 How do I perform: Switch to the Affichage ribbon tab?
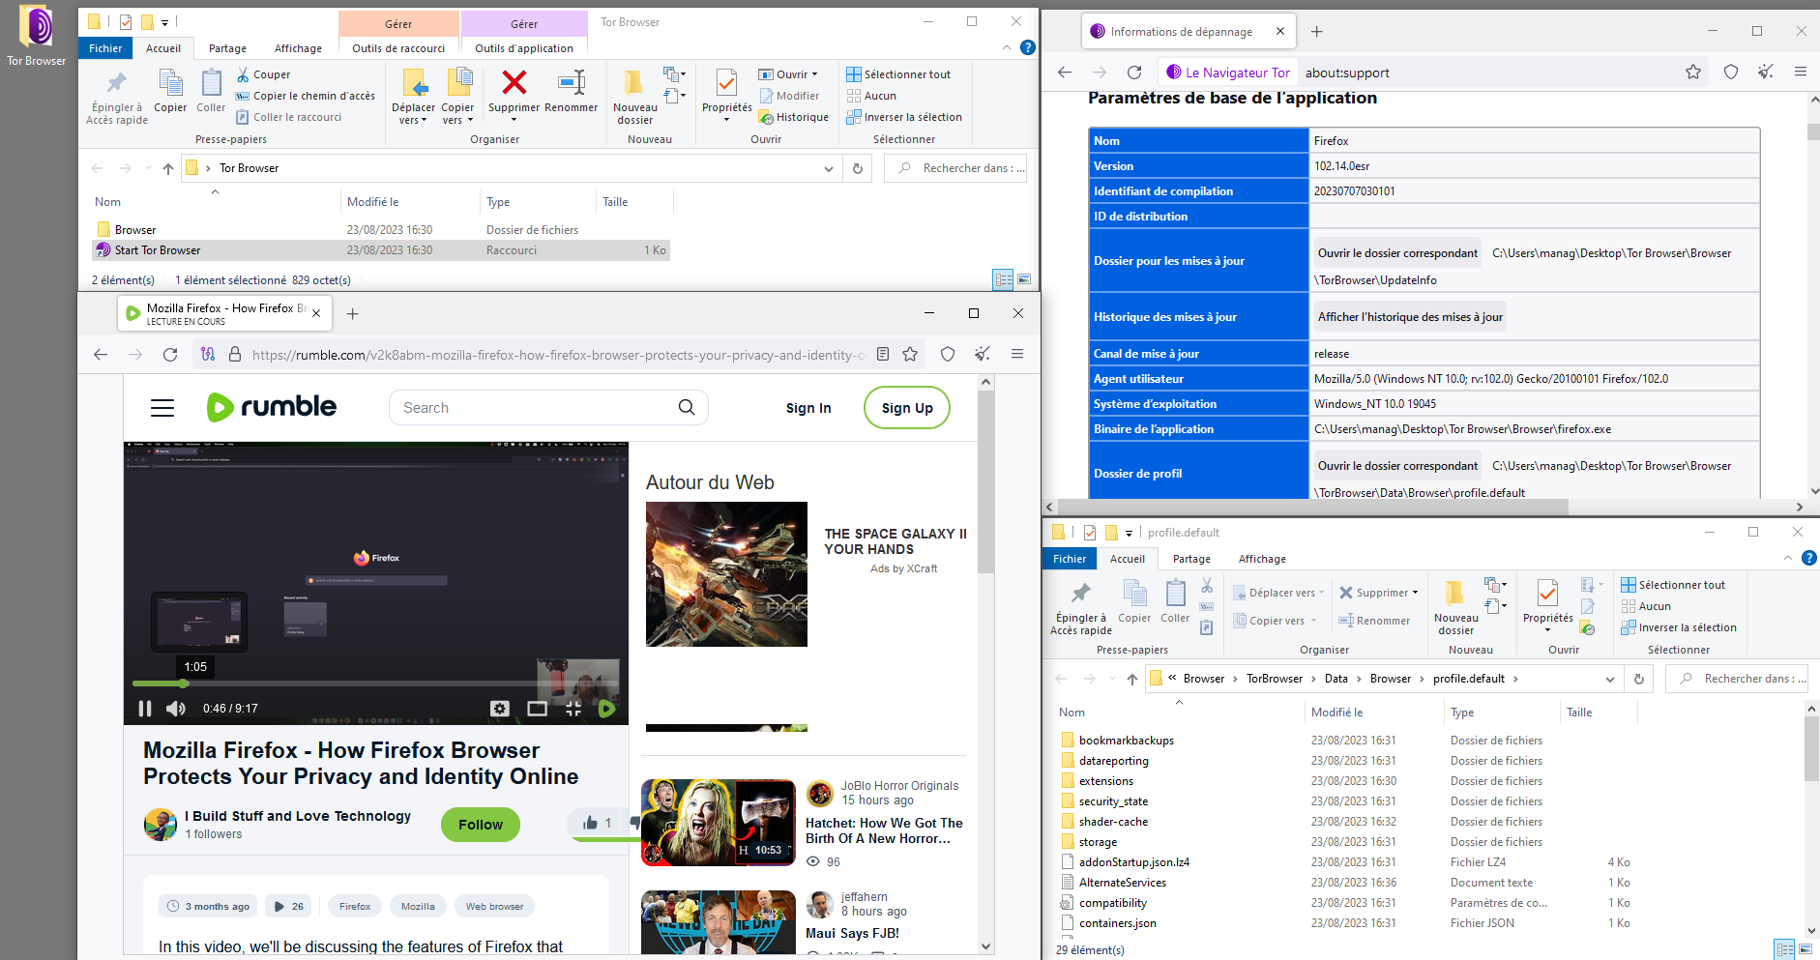click(298, 48)
